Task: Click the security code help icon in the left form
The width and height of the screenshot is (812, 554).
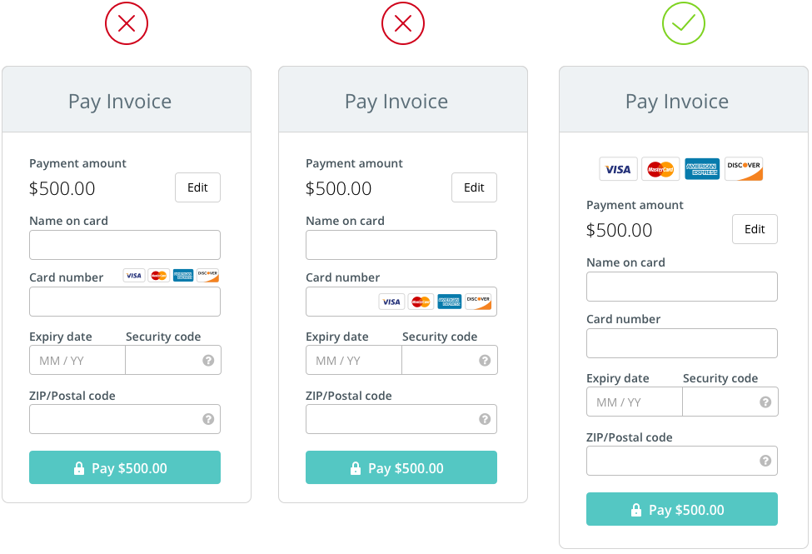Action: (208, 361)
